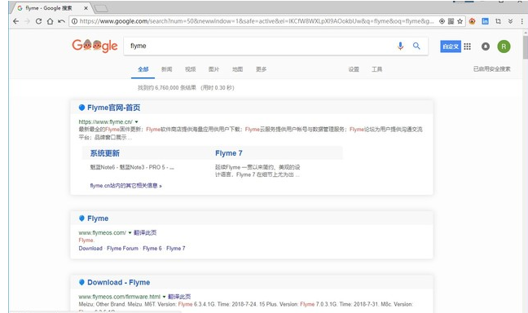Click the undo-close-tab arrow icon in the toolbar

pos(61,21)
